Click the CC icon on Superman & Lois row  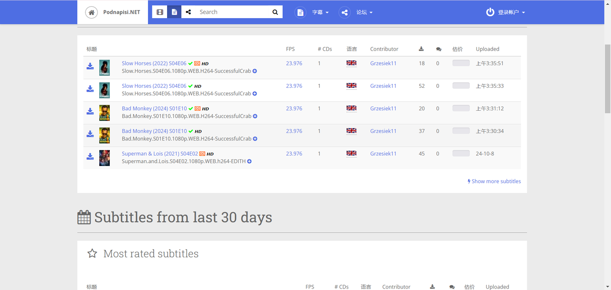(202, 154)
